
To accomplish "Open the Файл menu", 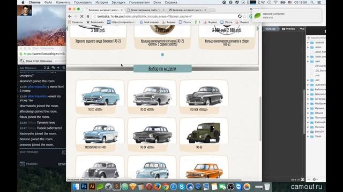I will pos(48,2).
